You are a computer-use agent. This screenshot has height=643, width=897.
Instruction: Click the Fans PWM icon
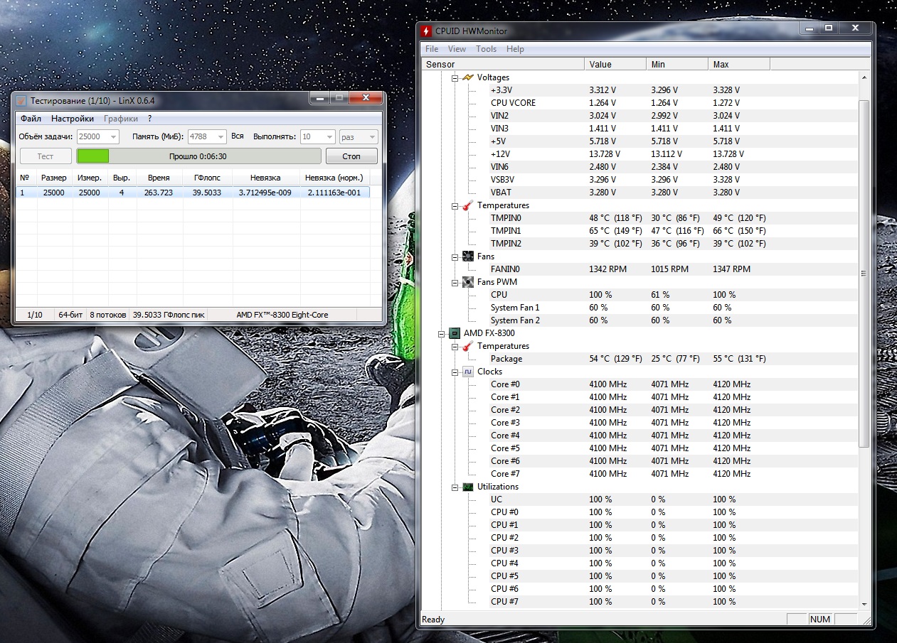pos(467,282)
